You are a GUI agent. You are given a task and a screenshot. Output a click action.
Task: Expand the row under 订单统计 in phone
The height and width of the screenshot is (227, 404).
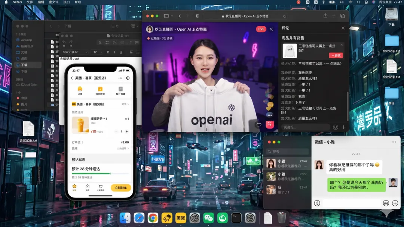click(x=100, y=148)
